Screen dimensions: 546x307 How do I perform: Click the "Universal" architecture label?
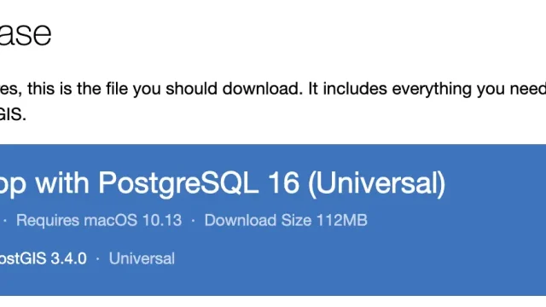142,258
